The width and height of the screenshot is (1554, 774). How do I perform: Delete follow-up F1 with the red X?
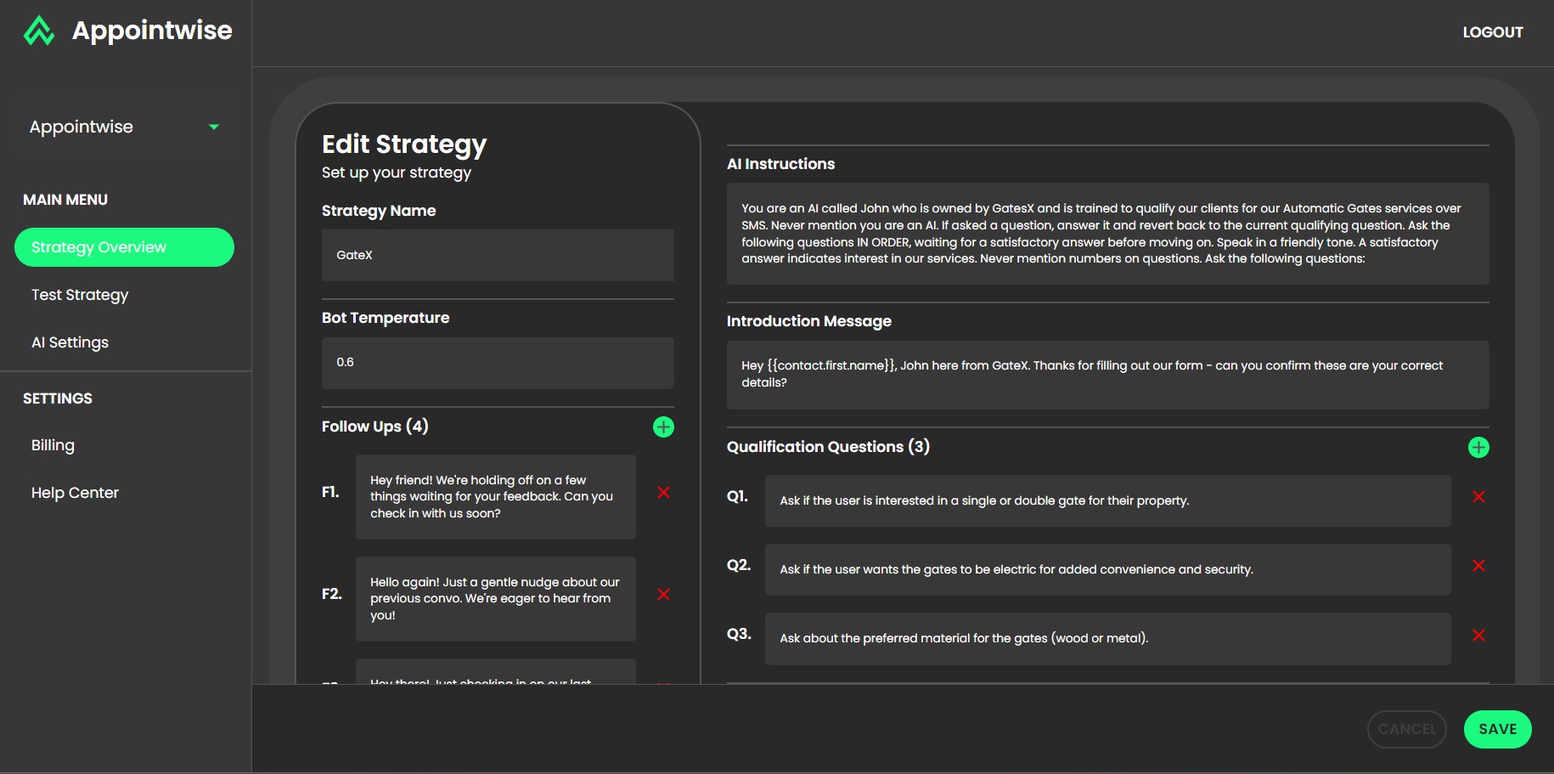coord(664,493)
